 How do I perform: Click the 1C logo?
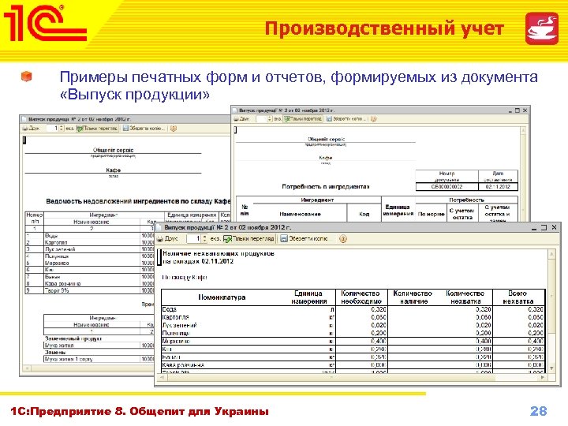pos(45,22)
